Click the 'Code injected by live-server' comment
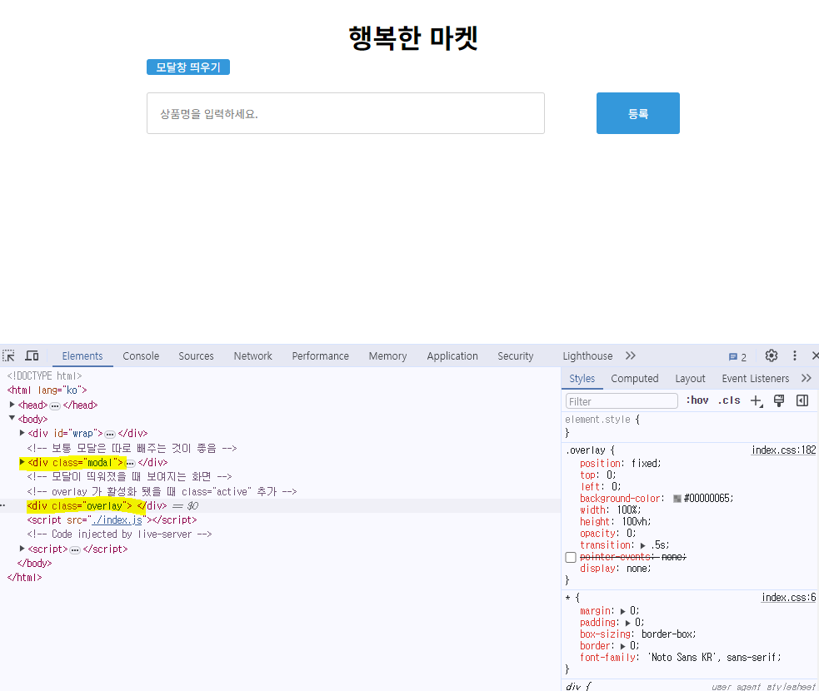819x691 pixels. 120,534
